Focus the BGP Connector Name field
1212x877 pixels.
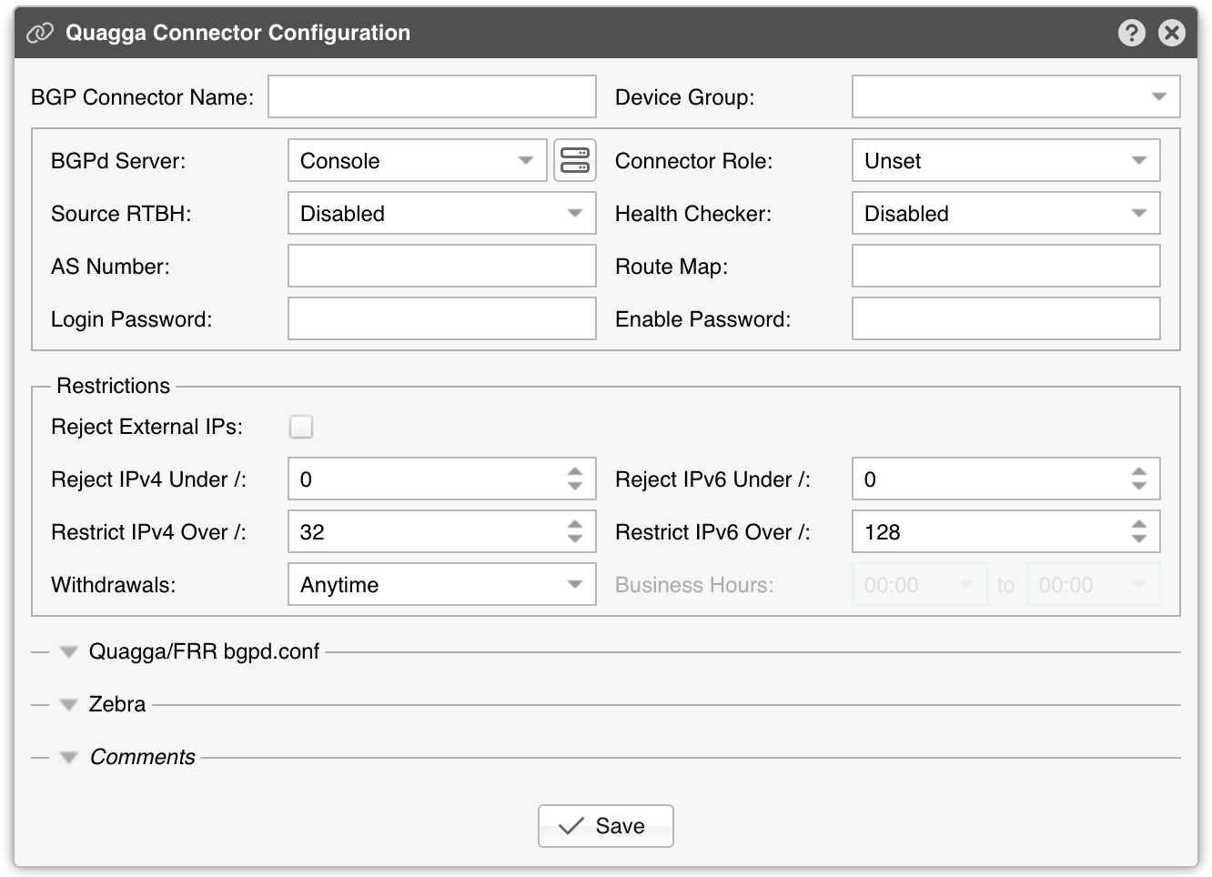coord(432,96)
